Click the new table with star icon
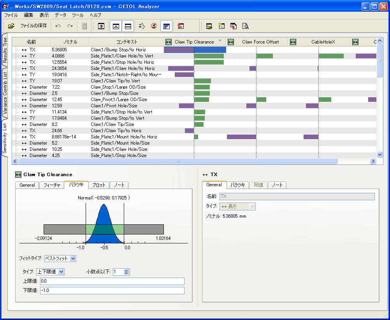The image size is (390, 320). [221, 26]
